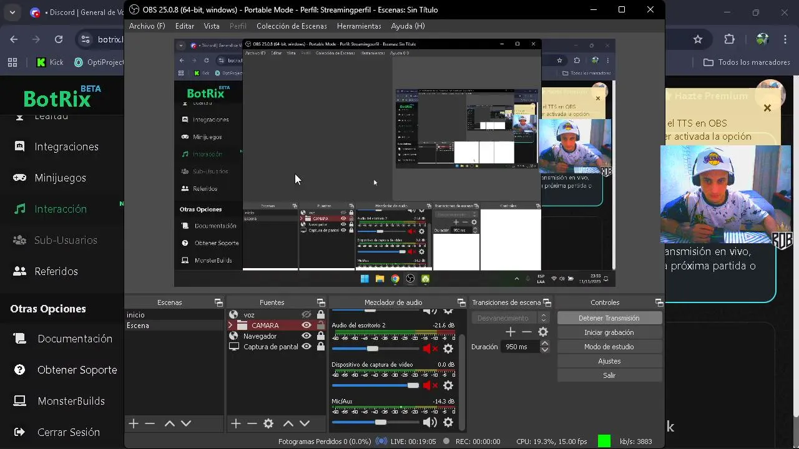Pop out the Escenas dock panel
The width and height of the screenshot is (799, 449).
(x=218, y=302)
